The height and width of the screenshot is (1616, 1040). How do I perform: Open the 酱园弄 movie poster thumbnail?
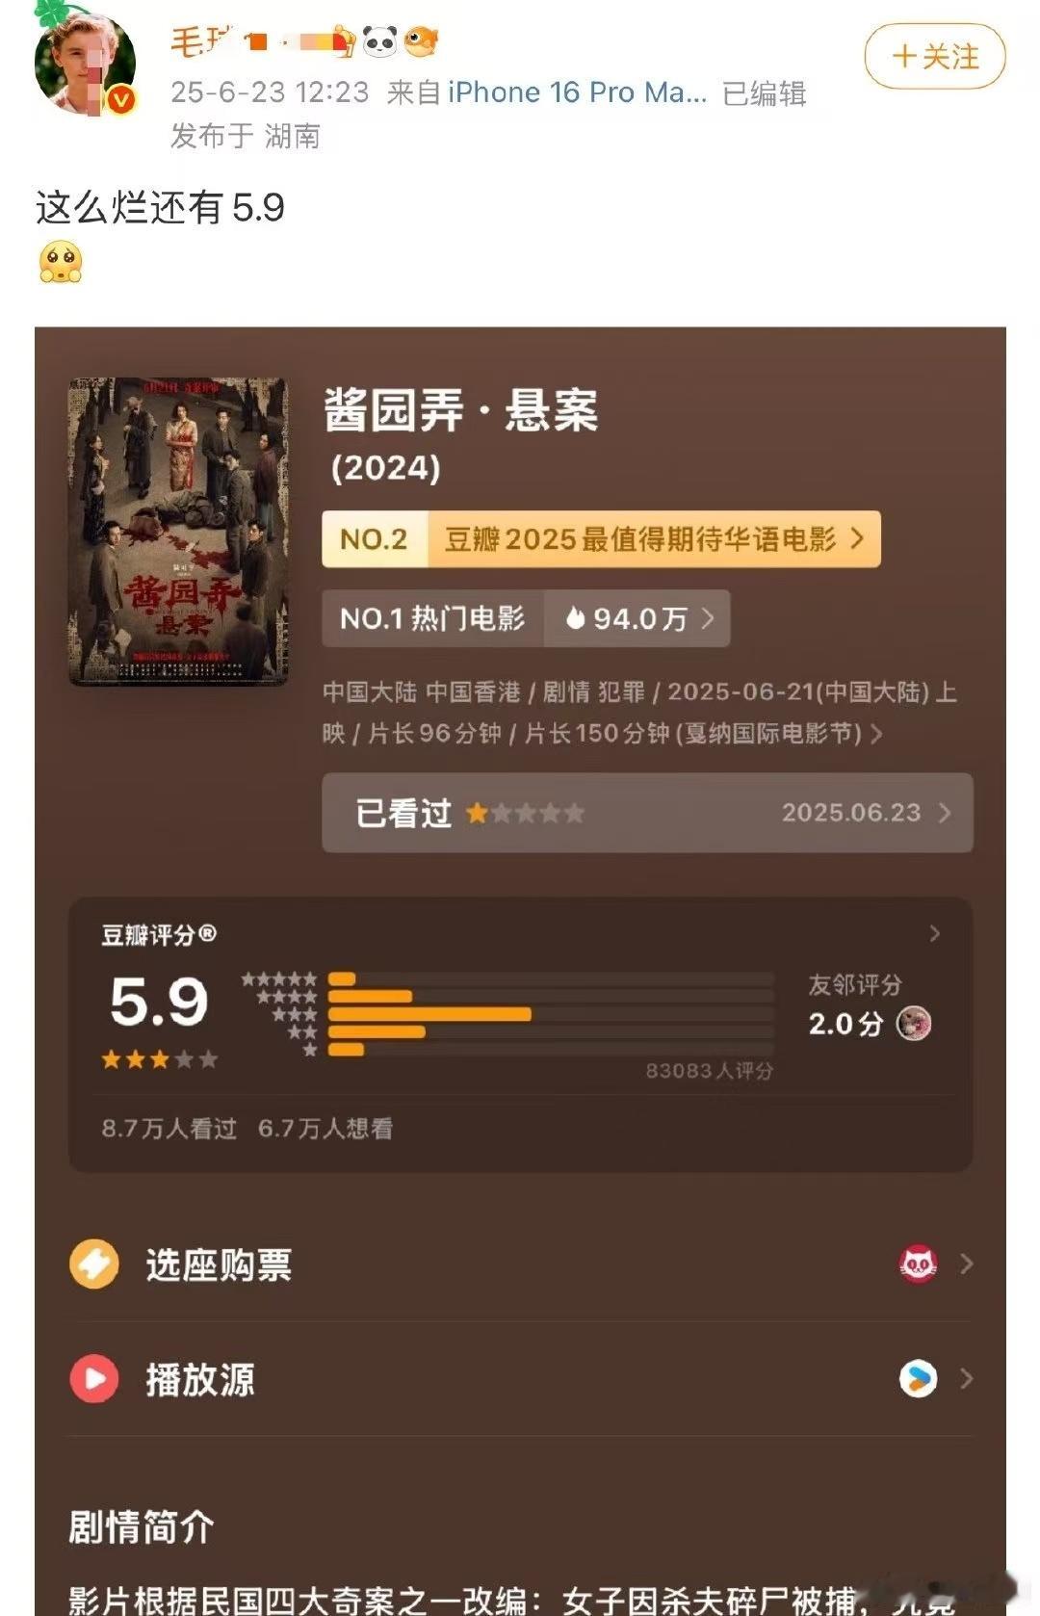coord(178,531)
